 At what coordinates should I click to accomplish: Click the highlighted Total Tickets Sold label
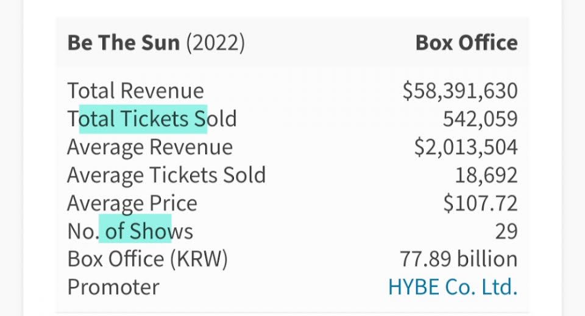click(152, 119)
